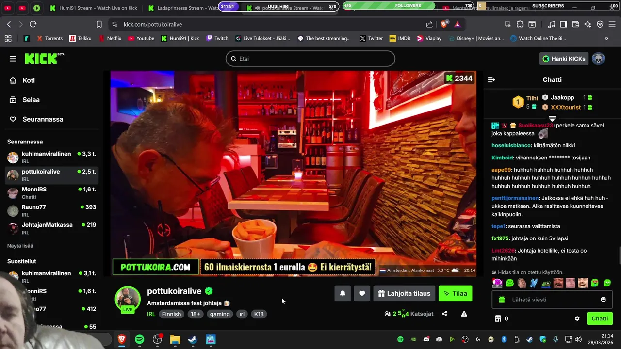Click the Etsi search field
This screenshot has height=349, width=621.
coord(310,59)
